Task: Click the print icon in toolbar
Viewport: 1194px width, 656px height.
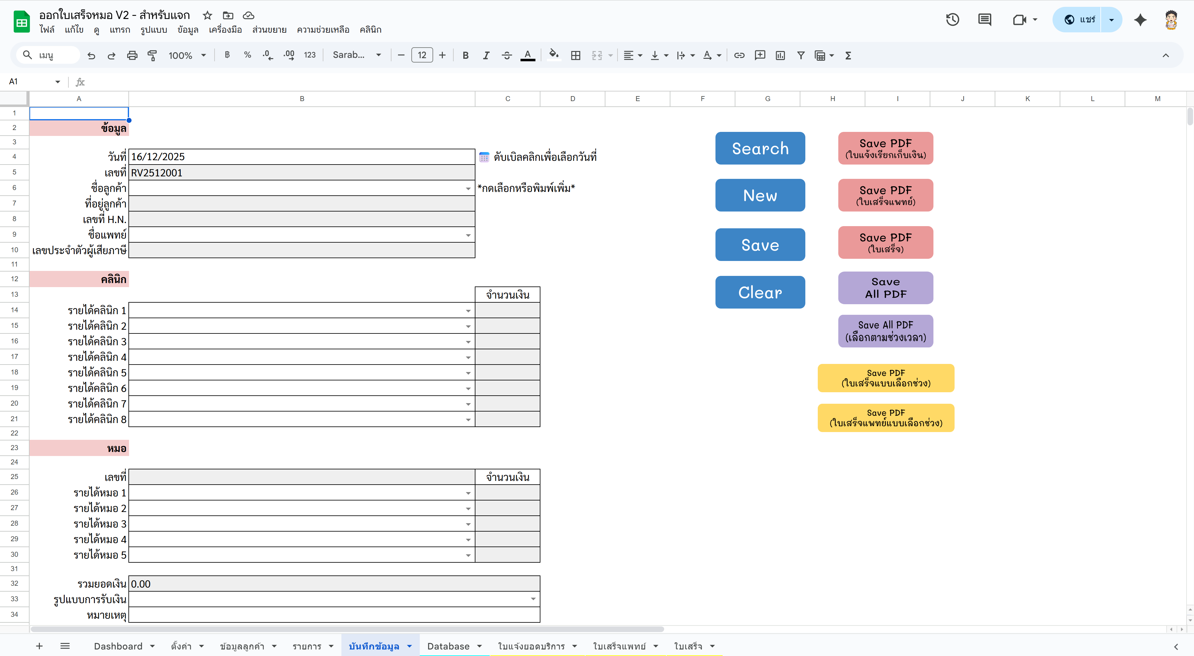Action: pos(132,56)
